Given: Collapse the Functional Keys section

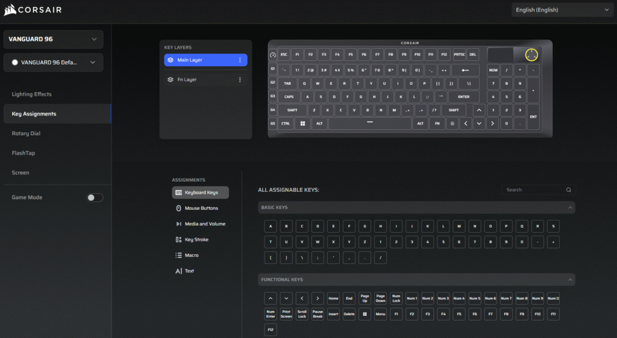Looking at the screenshot, I should [569, 280].
